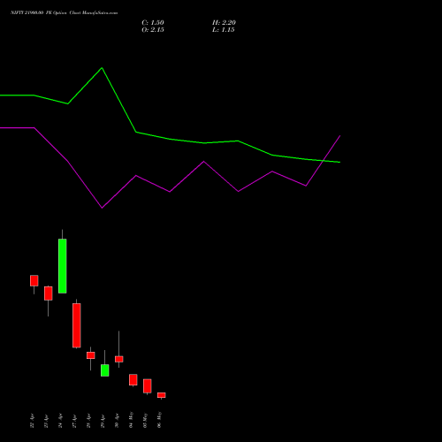Screen dimensions: 442x442
Task: Click the '30 Apr' date axis label
Action: (118, 421)
